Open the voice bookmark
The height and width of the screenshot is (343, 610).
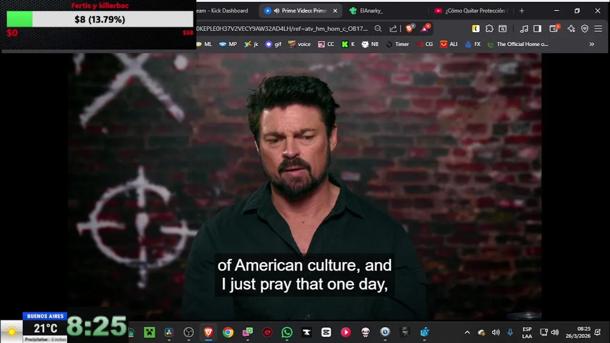(x=300, y=44)
